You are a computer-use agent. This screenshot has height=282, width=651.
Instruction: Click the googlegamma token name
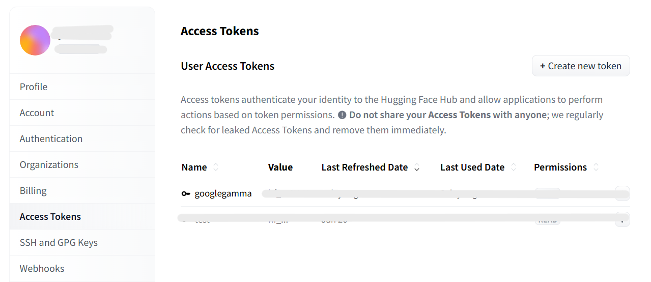pos(223,194)
